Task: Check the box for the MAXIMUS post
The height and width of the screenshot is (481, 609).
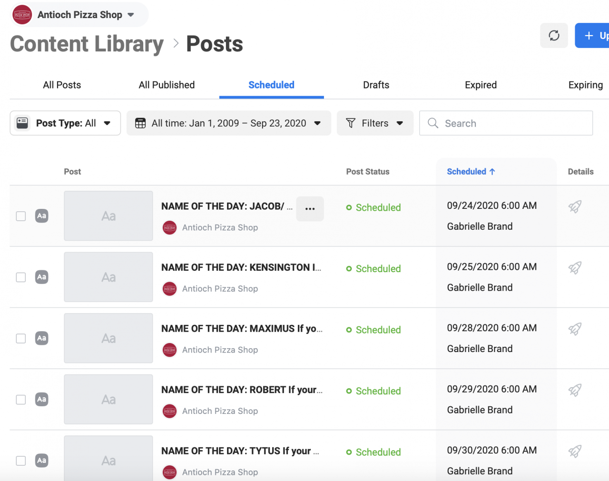Action: tap(21, 338)
